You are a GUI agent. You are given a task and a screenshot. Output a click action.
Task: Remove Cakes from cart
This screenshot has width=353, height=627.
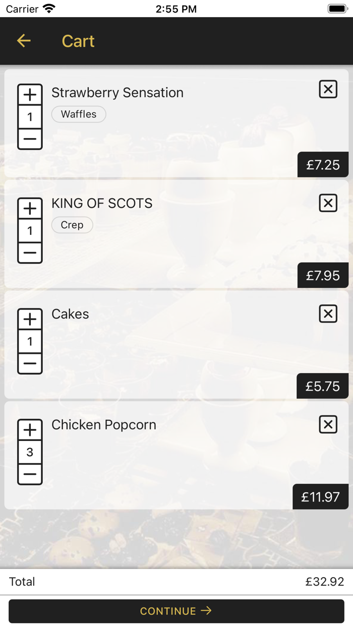tap(328, 313)
